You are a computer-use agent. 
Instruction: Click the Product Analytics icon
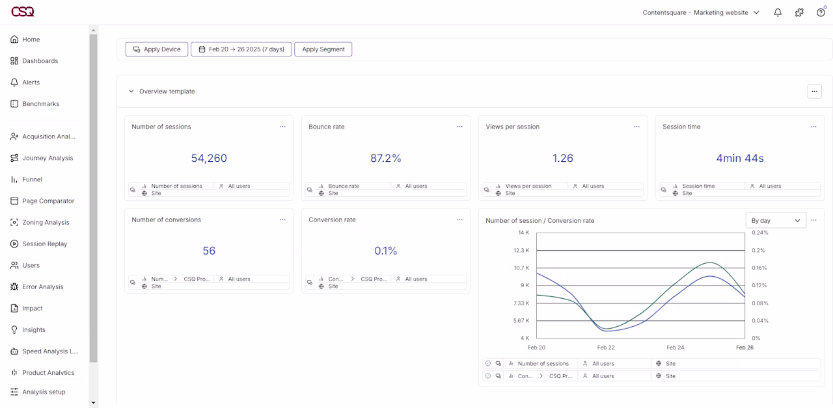point(14,372)
